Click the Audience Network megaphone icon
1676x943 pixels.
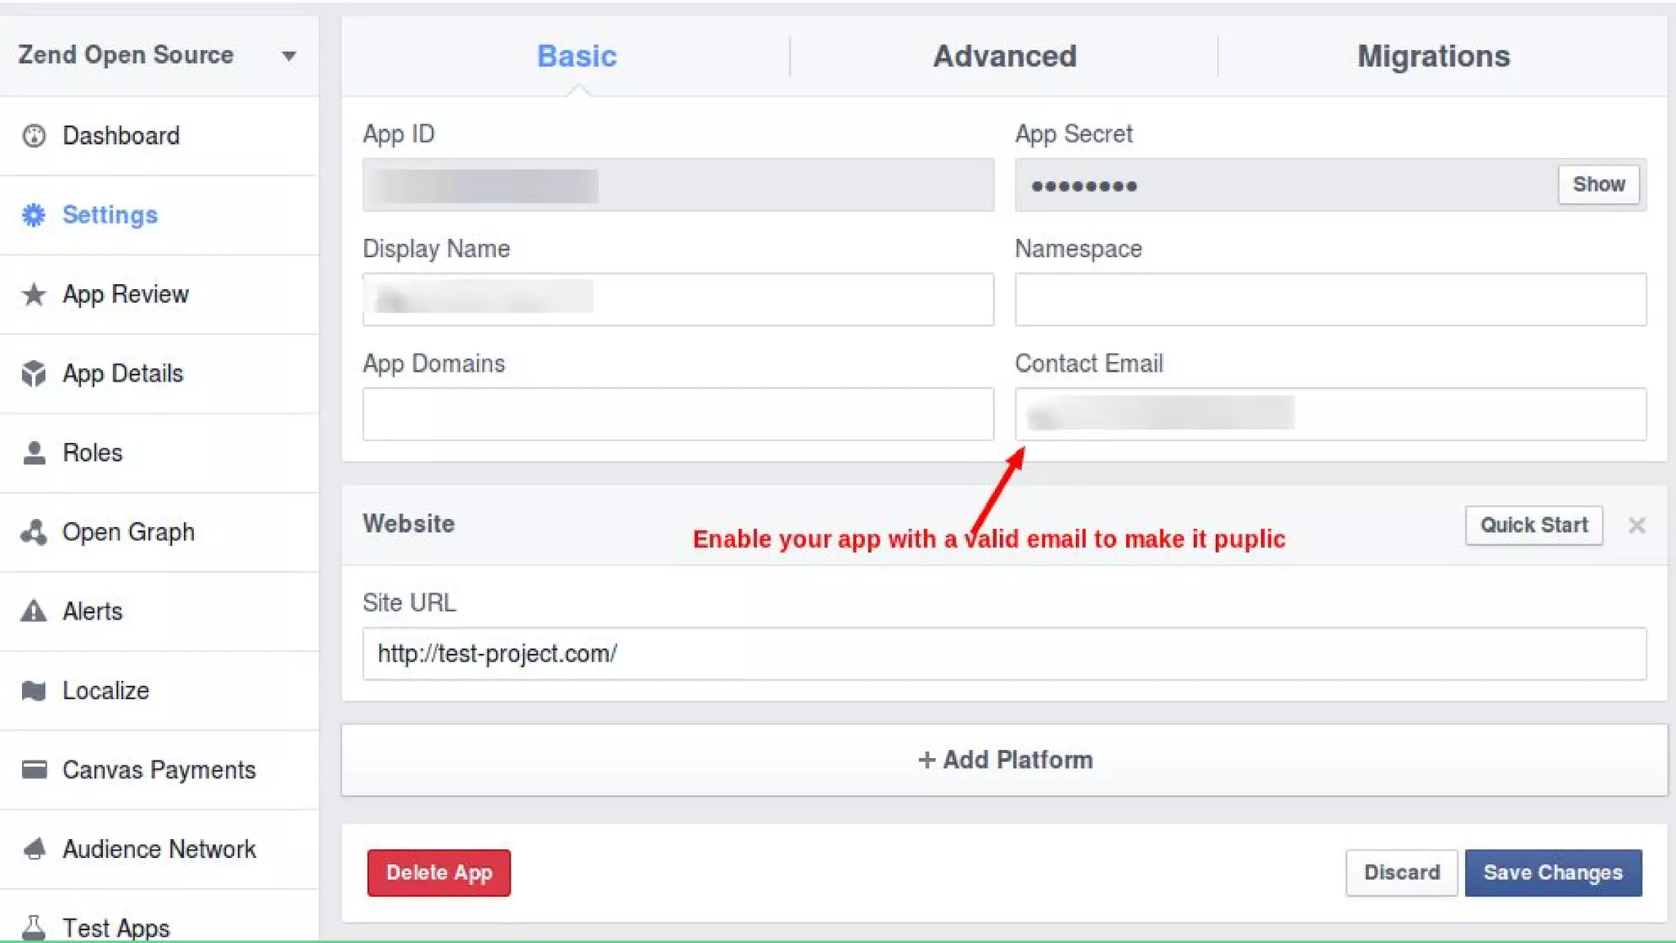(x=34, y=849)
